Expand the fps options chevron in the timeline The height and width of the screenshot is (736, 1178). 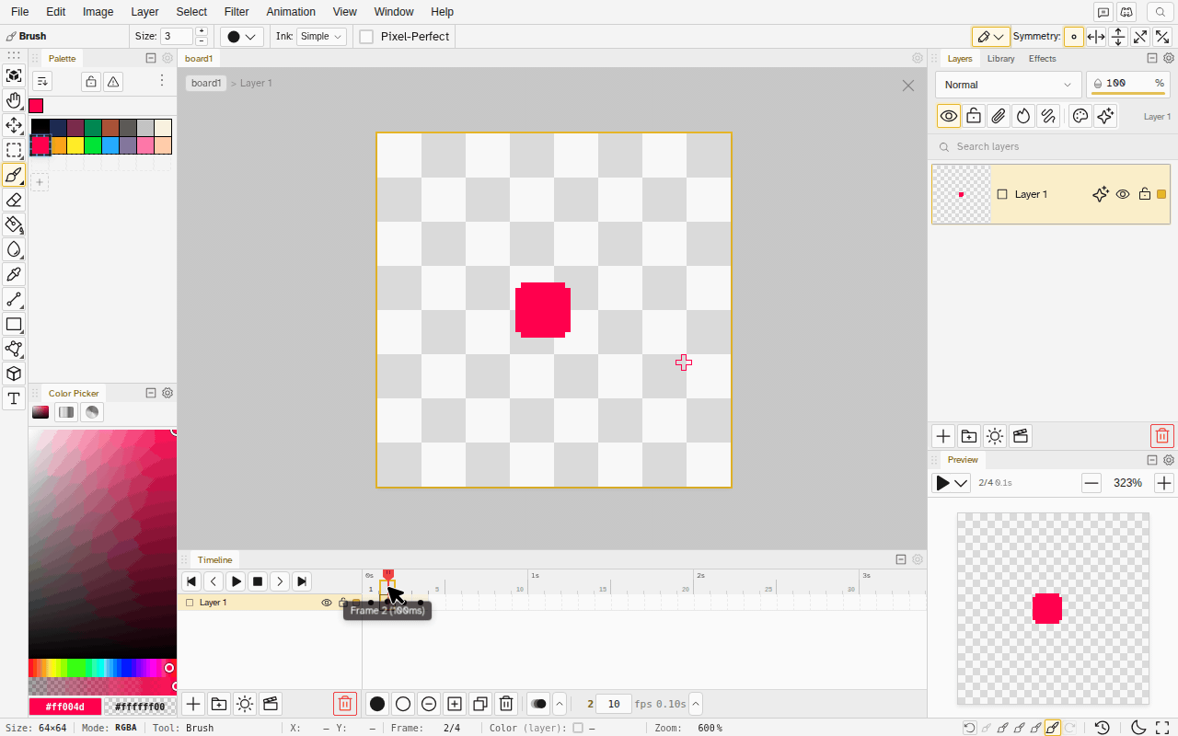[x=696, y=704]
